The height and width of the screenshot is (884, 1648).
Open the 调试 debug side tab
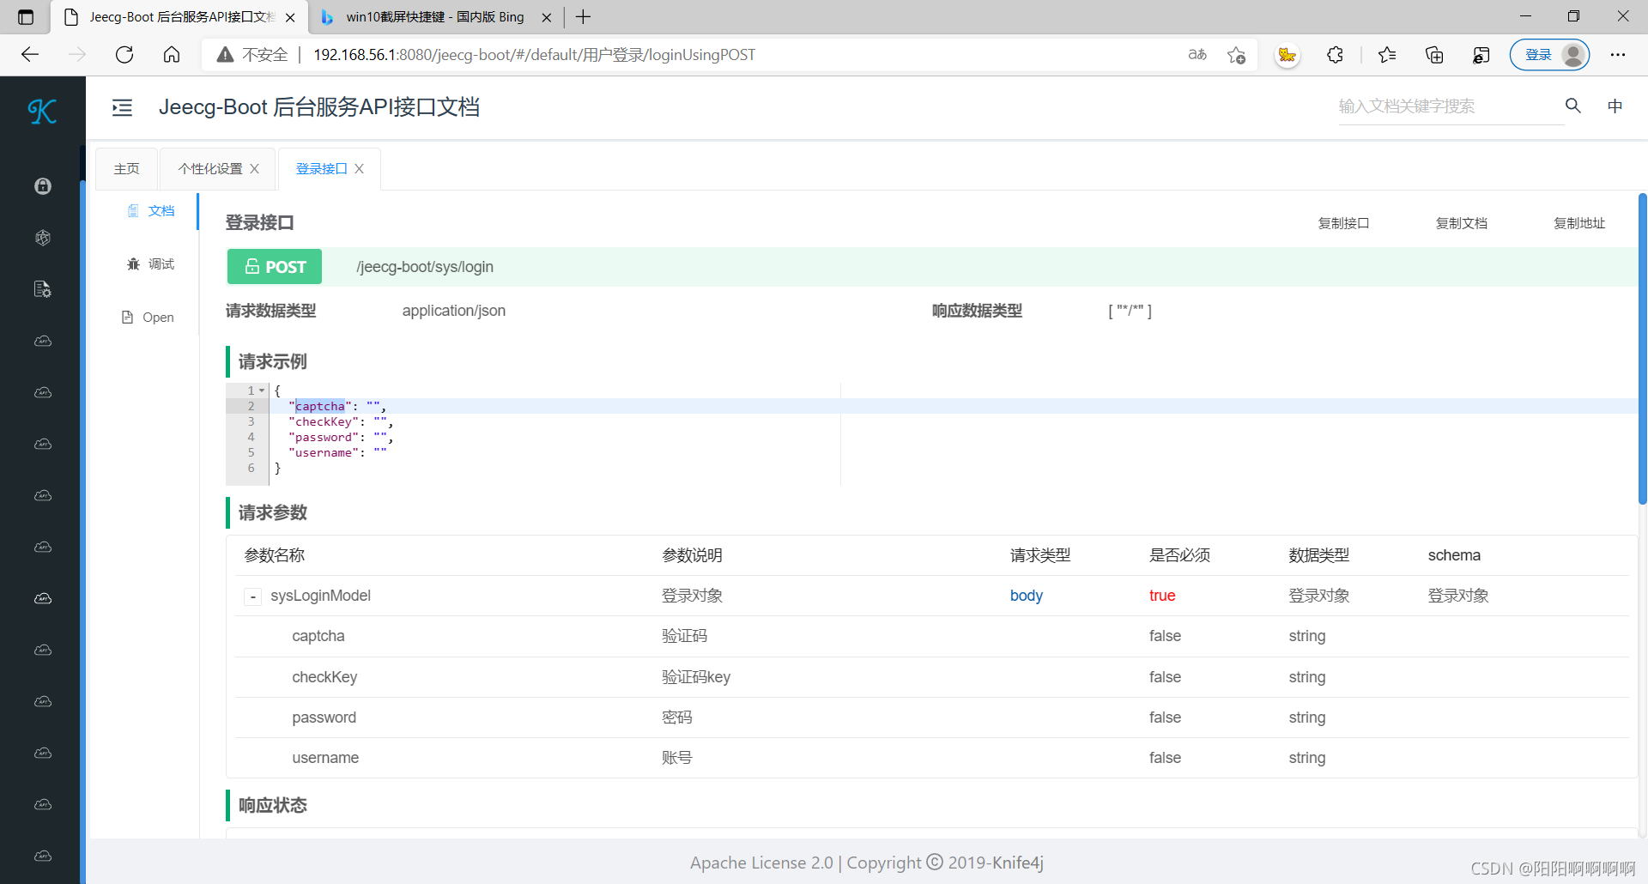tap(151, 264)
